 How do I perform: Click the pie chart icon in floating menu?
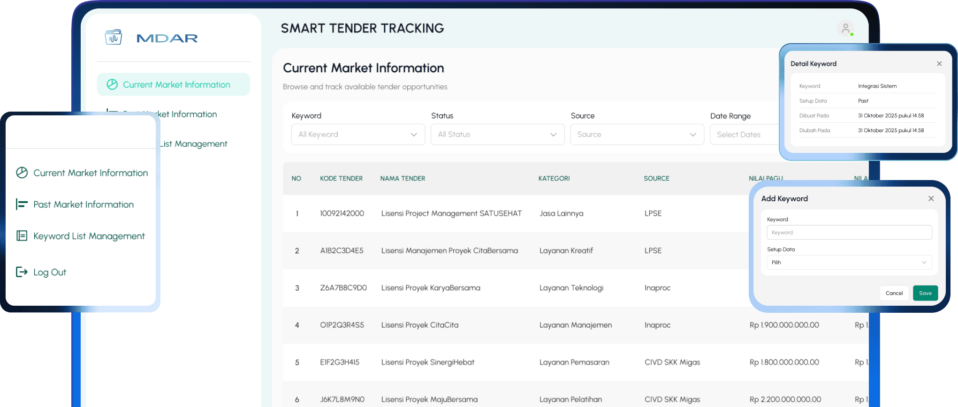(22, 173)
